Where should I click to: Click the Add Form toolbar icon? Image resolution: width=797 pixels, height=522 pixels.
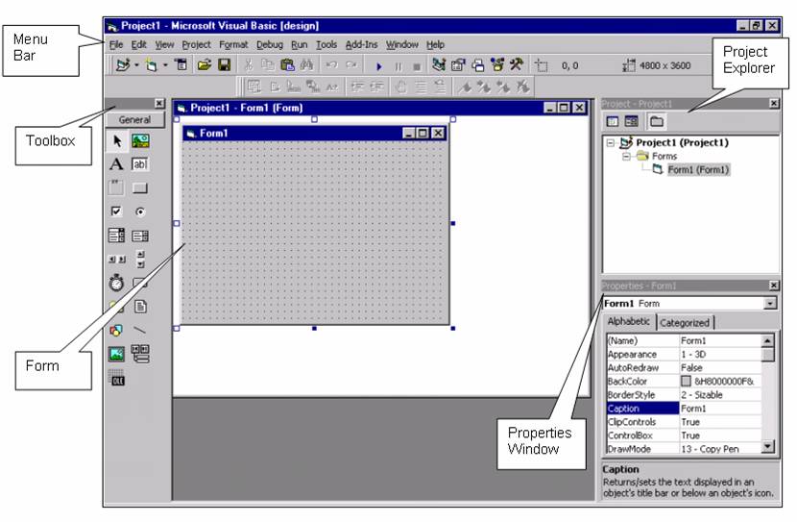pyautogui.click(x=151, y=65)
